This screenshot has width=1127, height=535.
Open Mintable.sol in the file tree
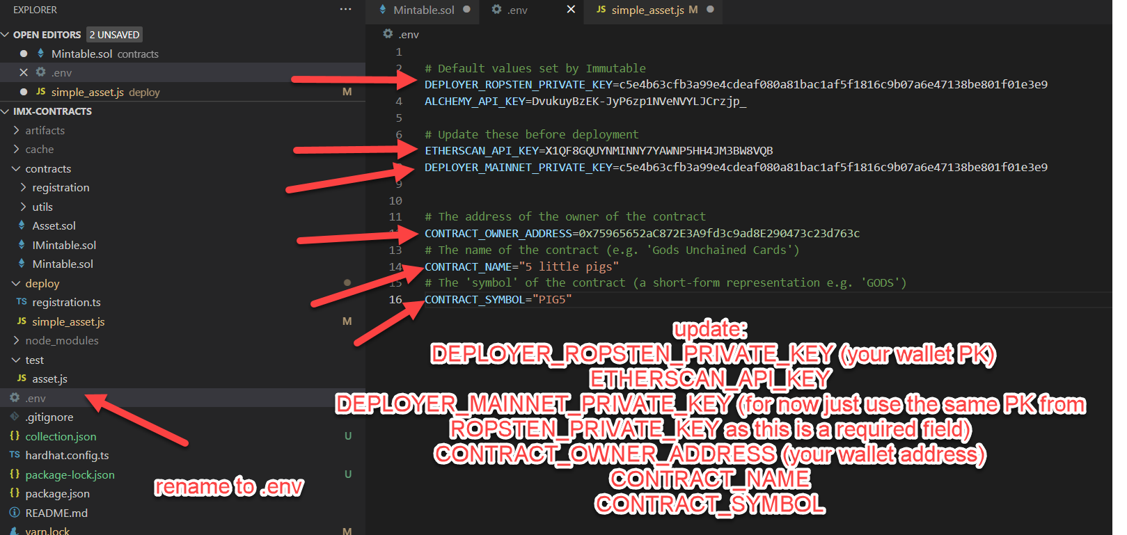pyautogui.click(x=63, y=264)
